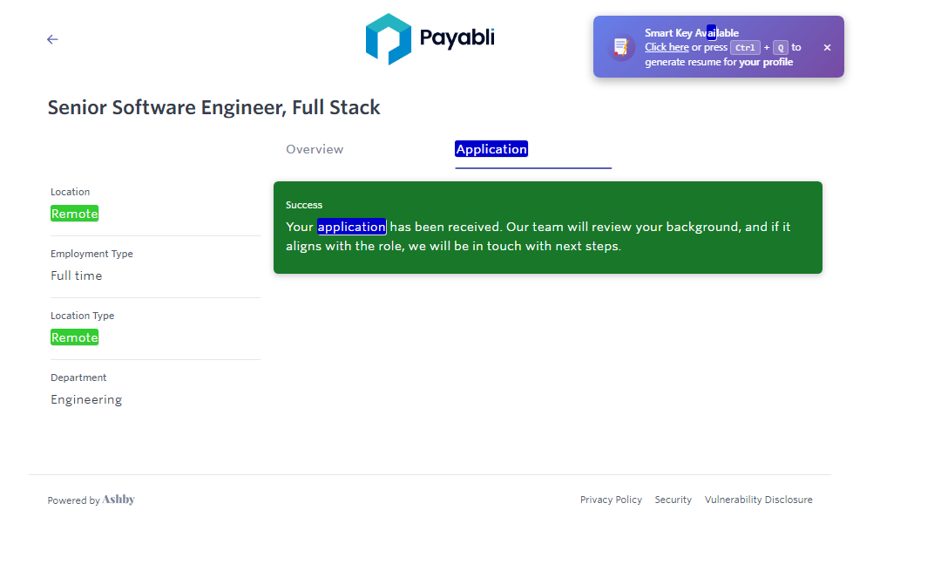Open the Privacy Policy link
This screenshot has height=585, width=941.
[x=611, y=500]
